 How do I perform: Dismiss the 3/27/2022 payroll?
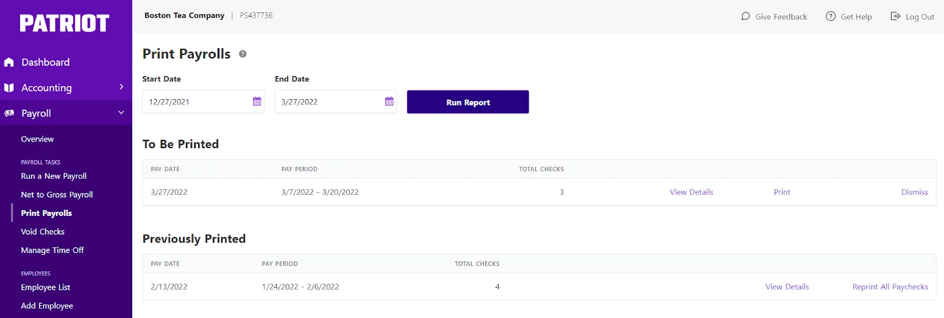[914, 192]
